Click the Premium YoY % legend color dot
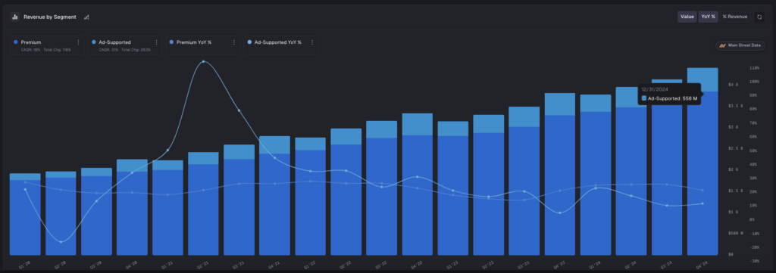Viewport: 776px width, 273px height. click(172, 42)
